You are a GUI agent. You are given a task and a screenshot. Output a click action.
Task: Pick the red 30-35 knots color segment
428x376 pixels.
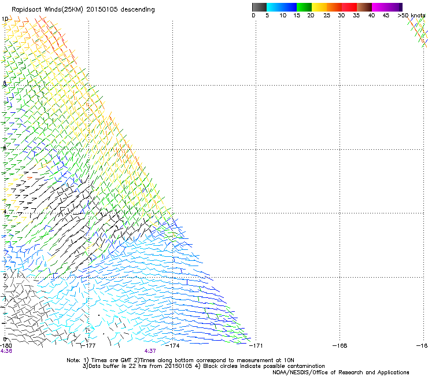click(349, 7)
